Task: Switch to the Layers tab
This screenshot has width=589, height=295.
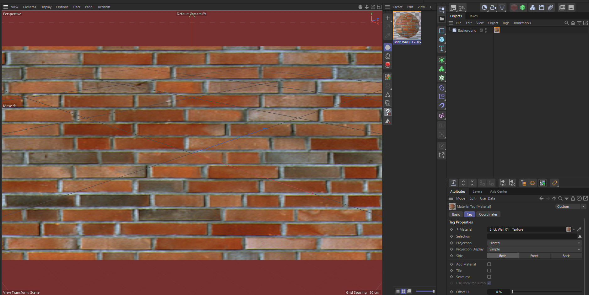Action: click(x=477, y=191)
